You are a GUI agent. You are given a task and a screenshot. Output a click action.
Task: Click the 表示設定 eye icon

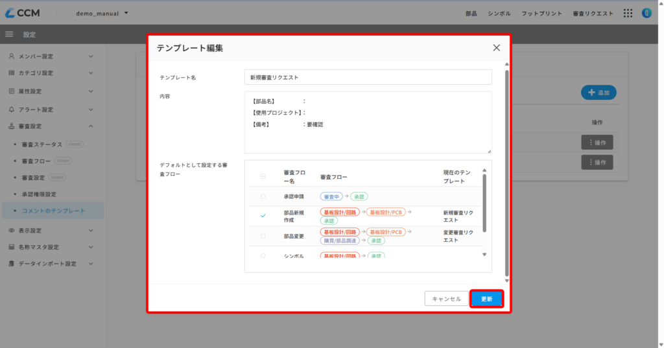point(12,230)
